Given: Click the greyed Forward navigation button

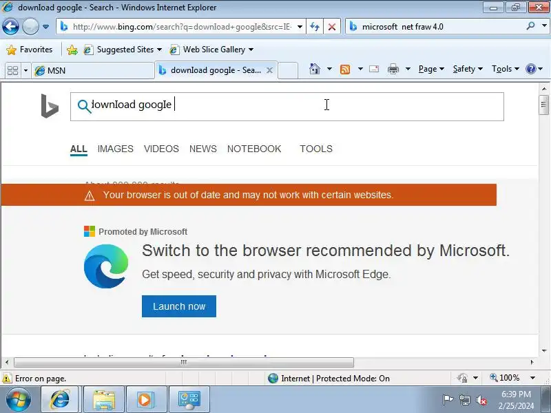Looking at the screenshot, I should click(x=30, y=27).
